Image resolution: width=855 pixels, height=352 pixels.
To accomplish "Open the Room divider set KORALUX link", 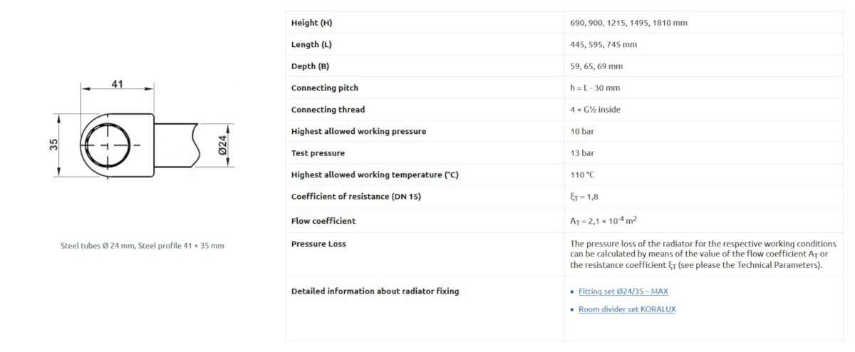I will coord(627,309).
